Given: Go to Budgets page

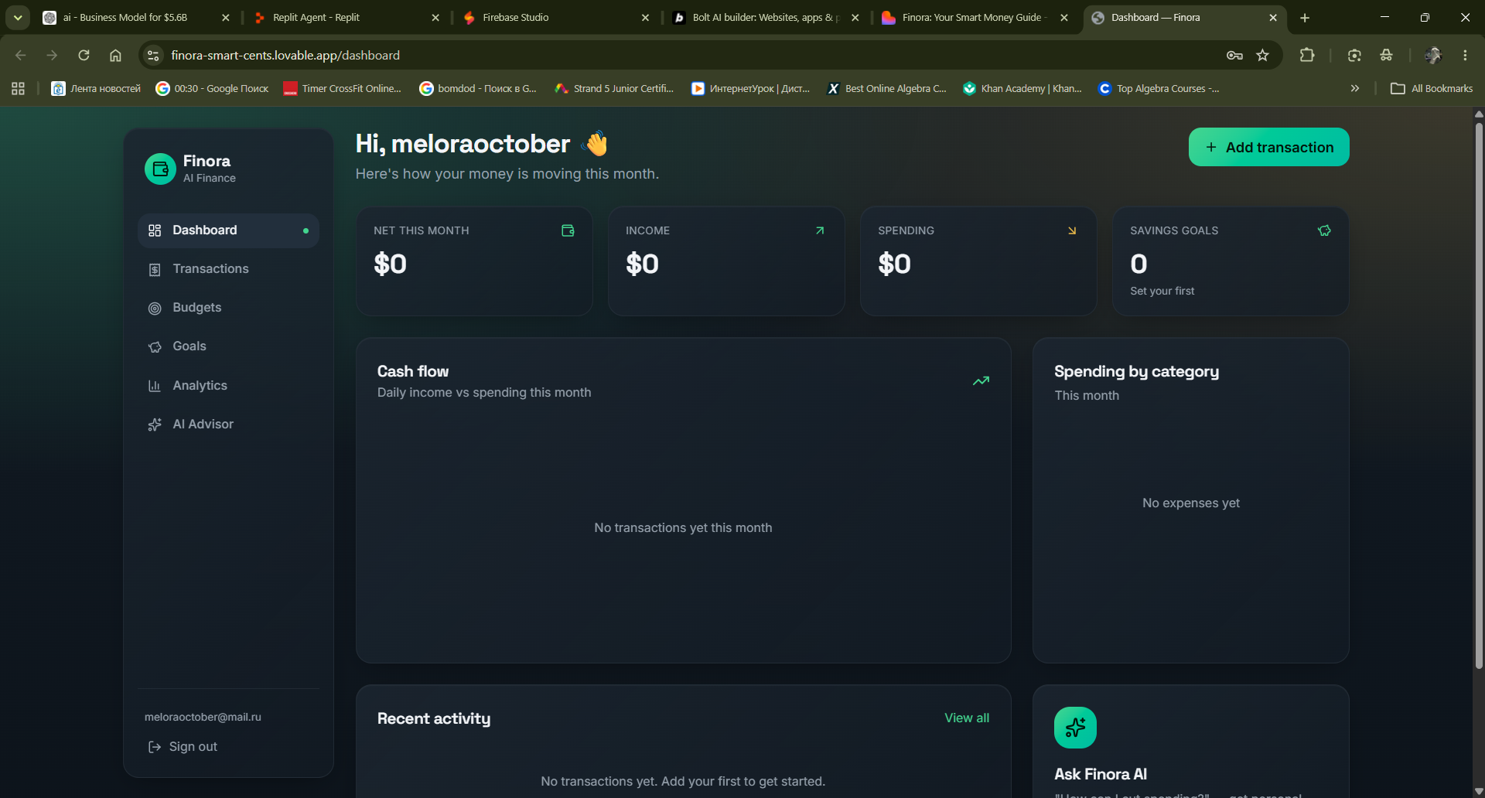Looking at the screenshot, I should 228,308.
